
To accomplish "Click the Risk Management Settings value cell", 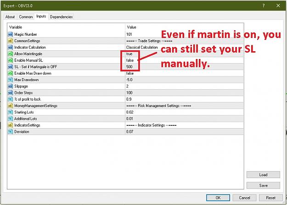I will (184, 106).
